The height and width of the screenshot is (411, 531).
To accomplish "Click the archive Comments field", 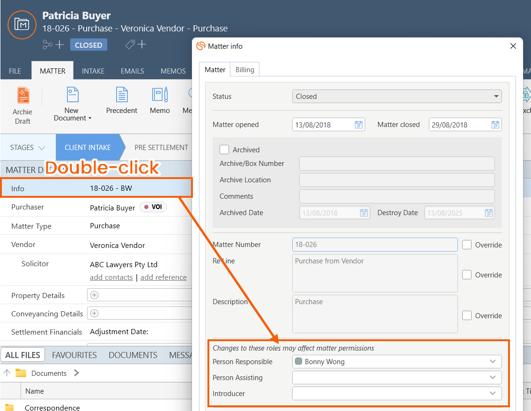I will [x=397, y=196].
